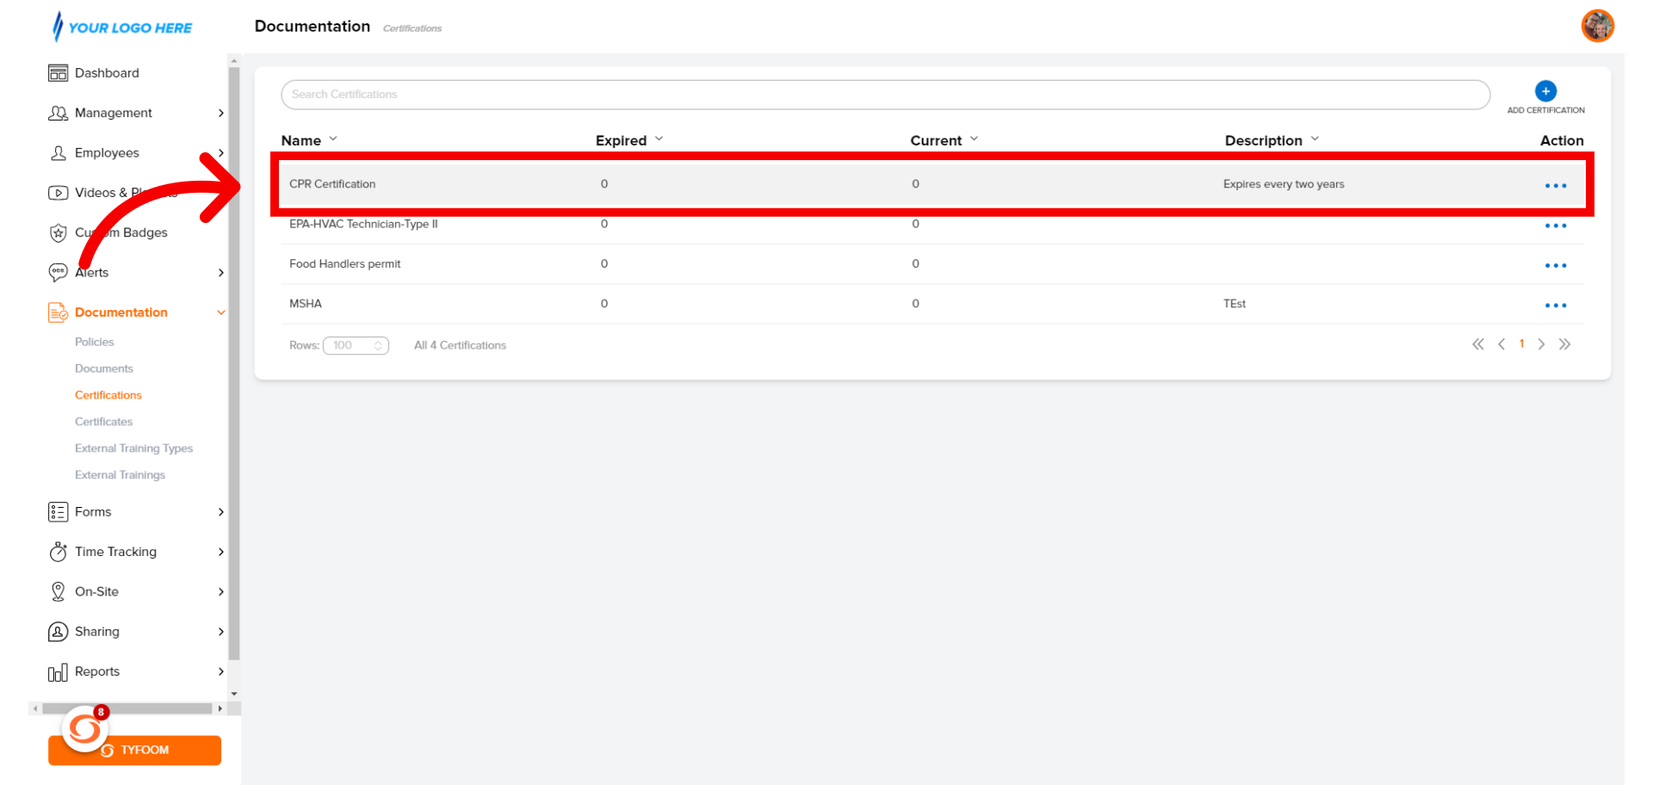Viewport: 1653px width, 785px height.
Task: Open the Policies page link
Action: click(95, 342)
